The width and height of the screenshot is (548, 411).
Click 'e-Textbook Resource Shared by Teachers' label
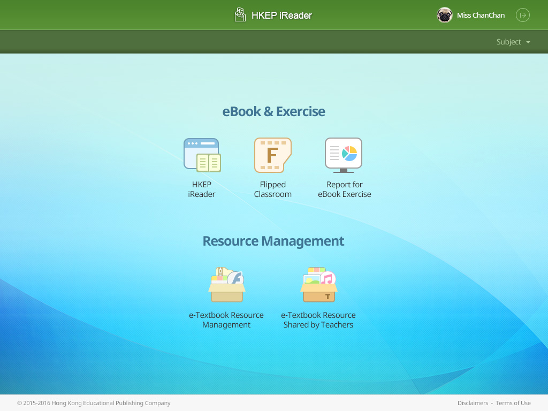(318, 320)
